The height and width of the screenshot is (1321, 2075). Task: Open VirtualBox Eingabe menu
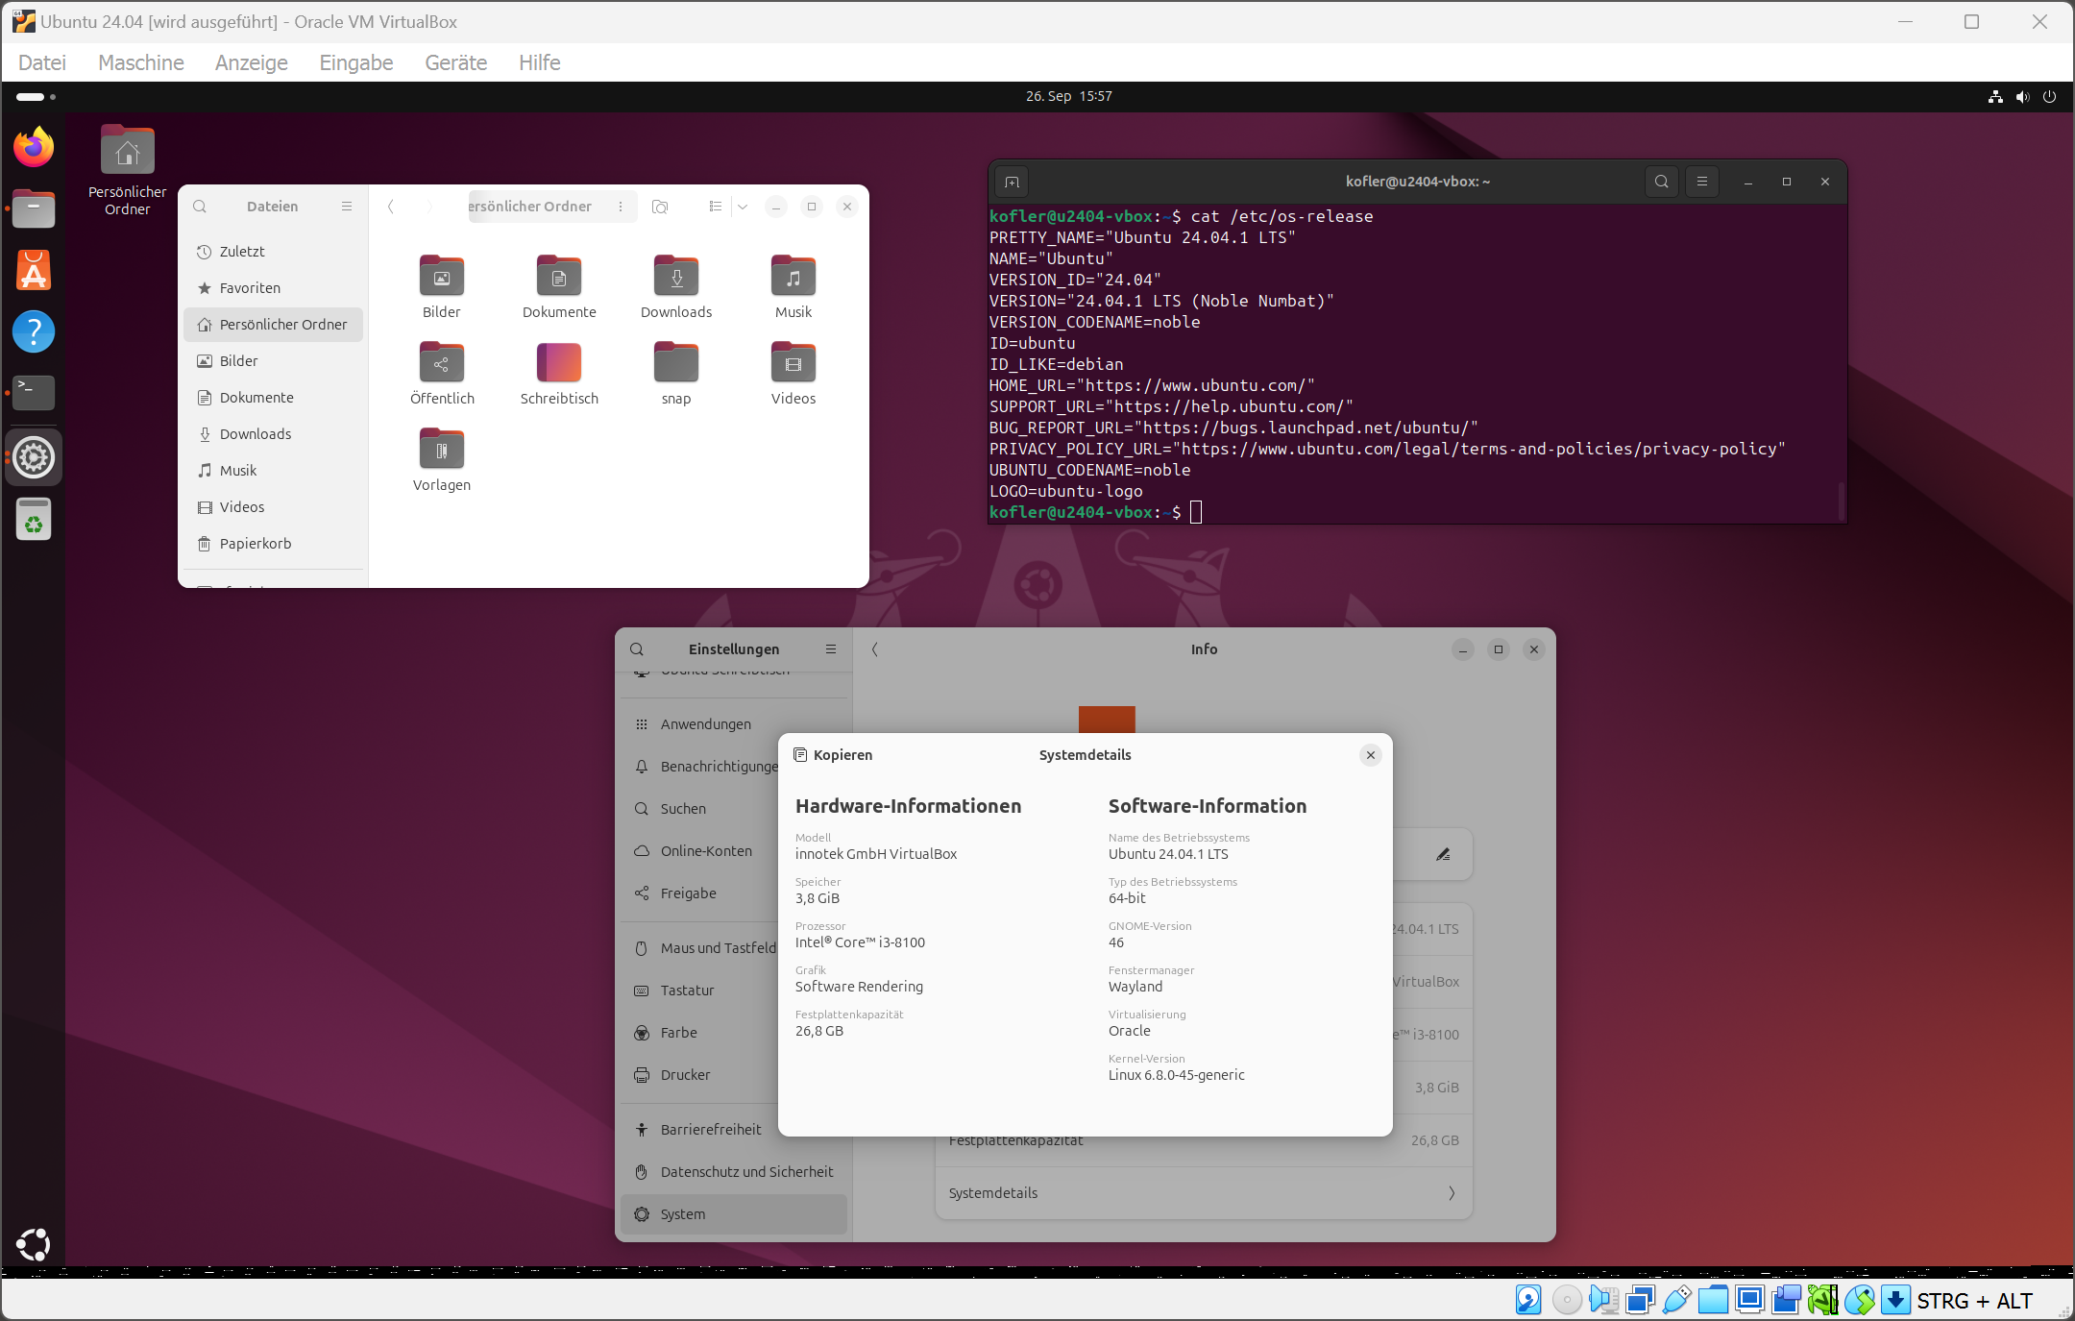(356, 62)
